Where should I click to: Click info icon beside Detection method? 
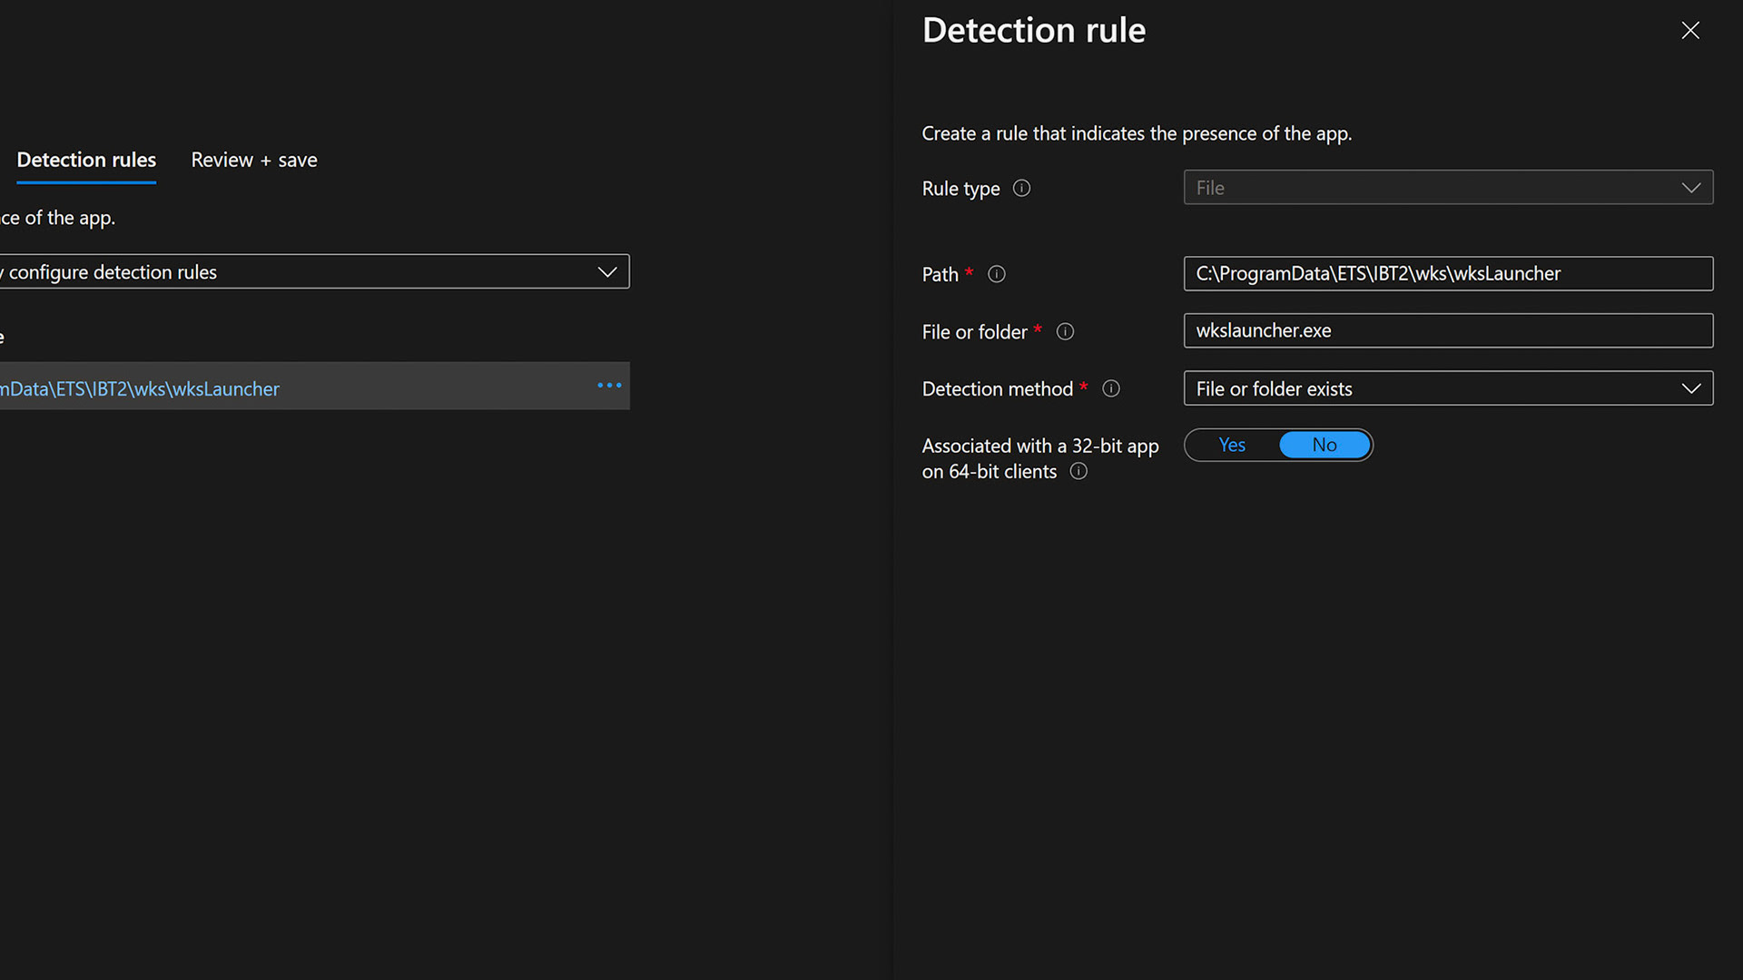[x=1110, y=388]
